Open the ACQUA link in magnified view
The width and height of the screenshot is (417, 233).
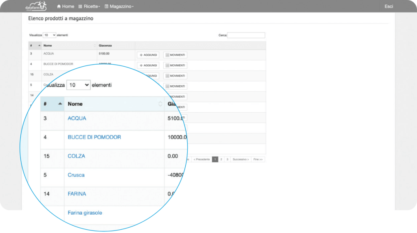(x=77, y=118)
